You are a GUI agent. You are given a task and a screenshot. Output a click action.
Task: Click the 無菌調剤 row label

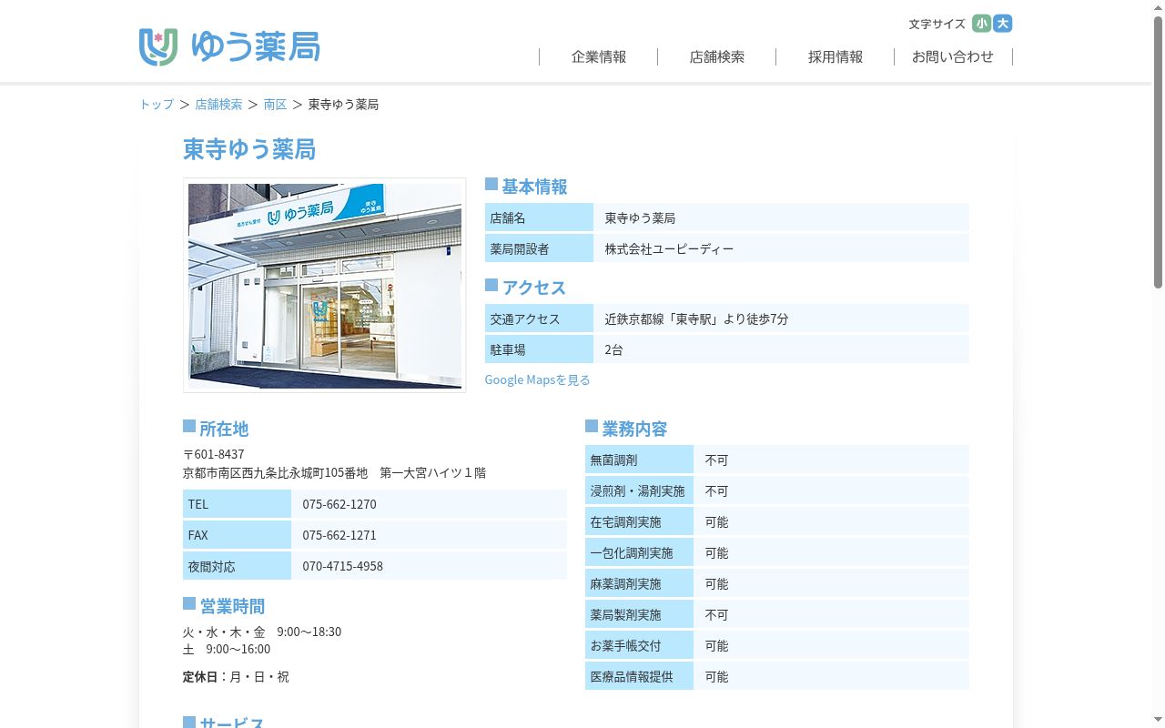pos(639,460)
